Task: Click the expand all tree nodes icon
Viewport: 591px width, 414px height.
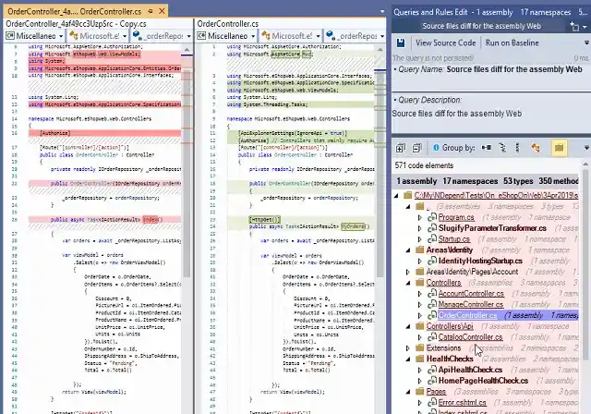Action: coord(399,148)
